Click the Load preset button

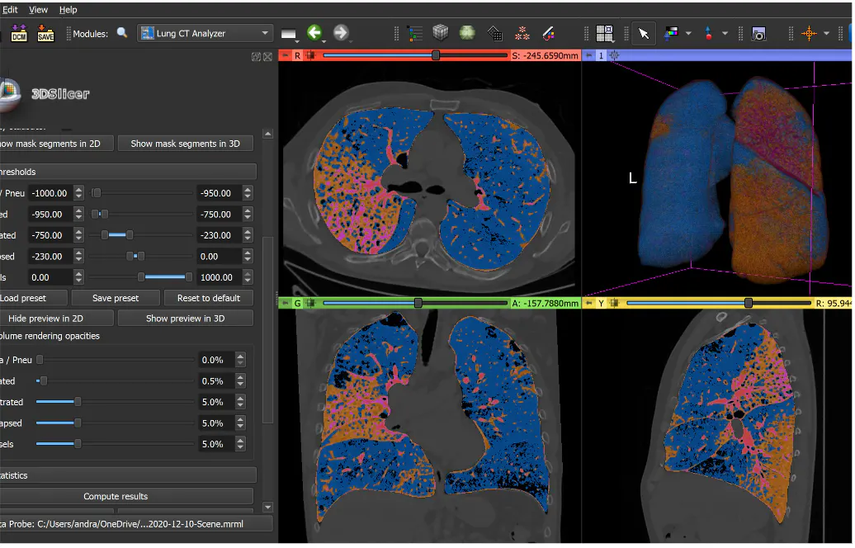33,298
